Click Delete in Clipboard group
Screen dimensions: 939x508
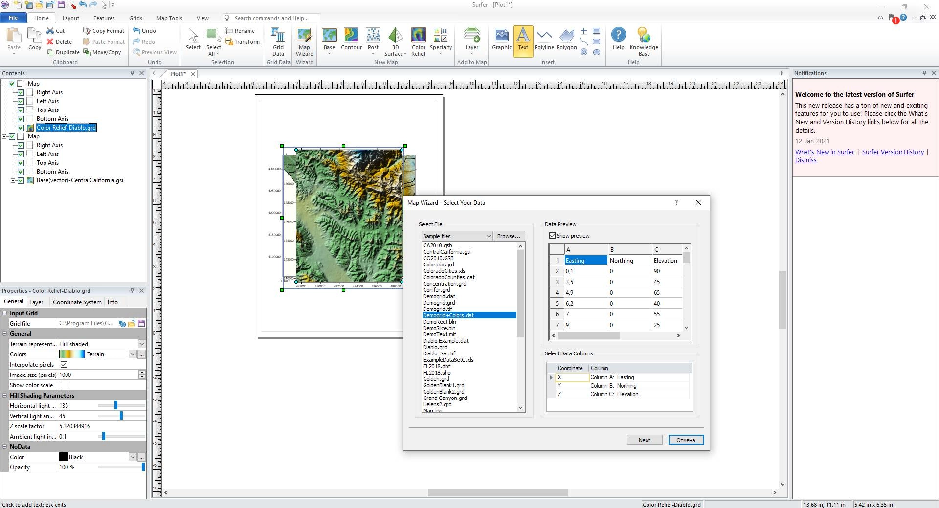(59, 42)
